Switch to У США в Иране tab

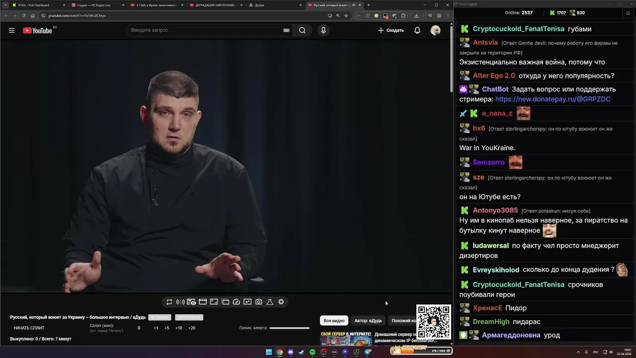click(x=157, y=5)
